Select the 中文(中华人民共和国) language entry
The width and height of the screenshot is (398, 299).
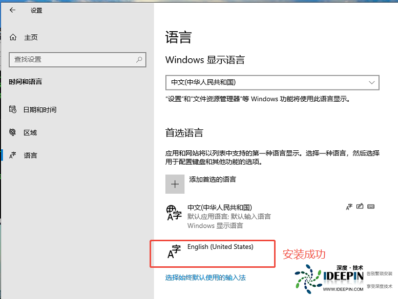[220, 208]
